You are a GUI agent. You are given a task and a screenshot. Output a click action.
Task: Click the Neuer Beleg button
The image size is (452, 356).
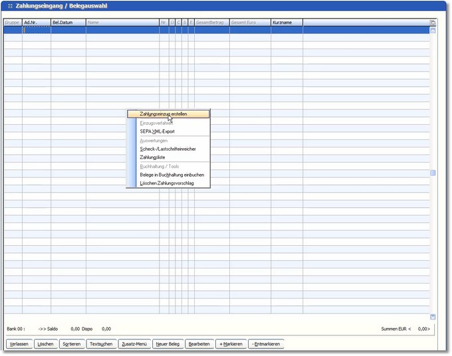168,344
